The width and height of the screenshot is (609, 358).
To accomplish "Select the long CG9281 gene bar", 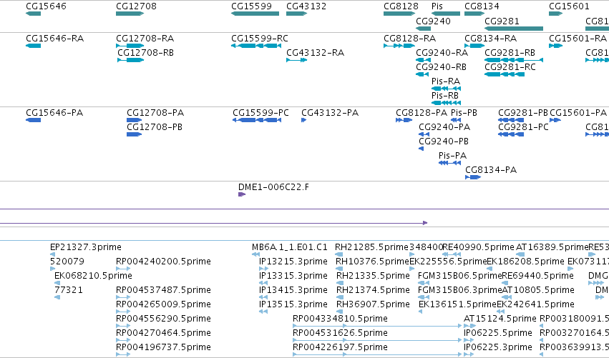I will point(513,29).
